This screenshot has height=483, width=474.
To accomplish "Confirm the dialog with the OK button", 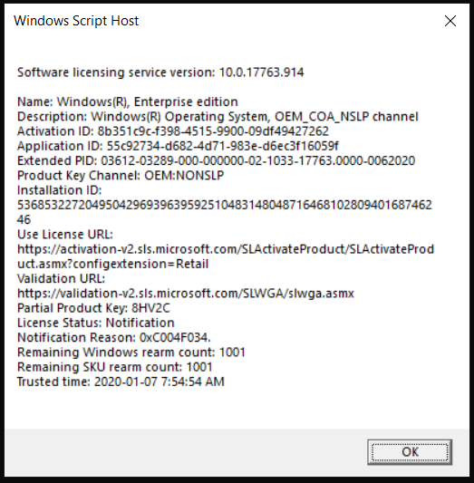I will click(410, 452).
